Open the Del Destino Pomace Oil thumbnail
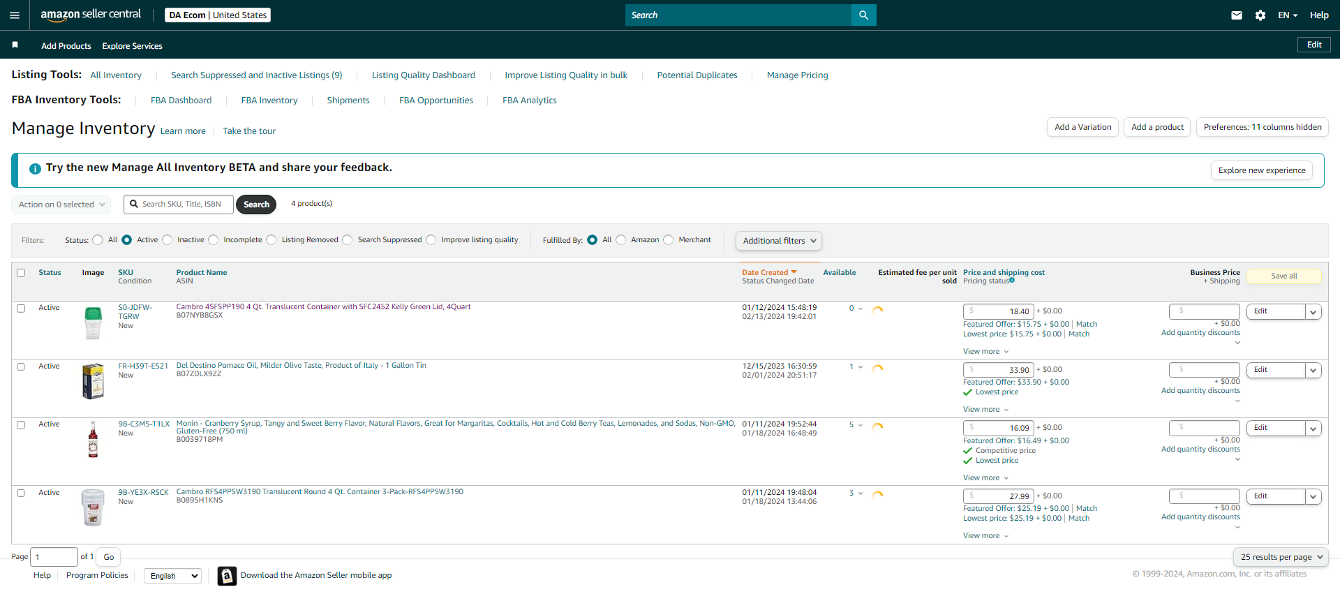1340x594 pixels. 93,381
